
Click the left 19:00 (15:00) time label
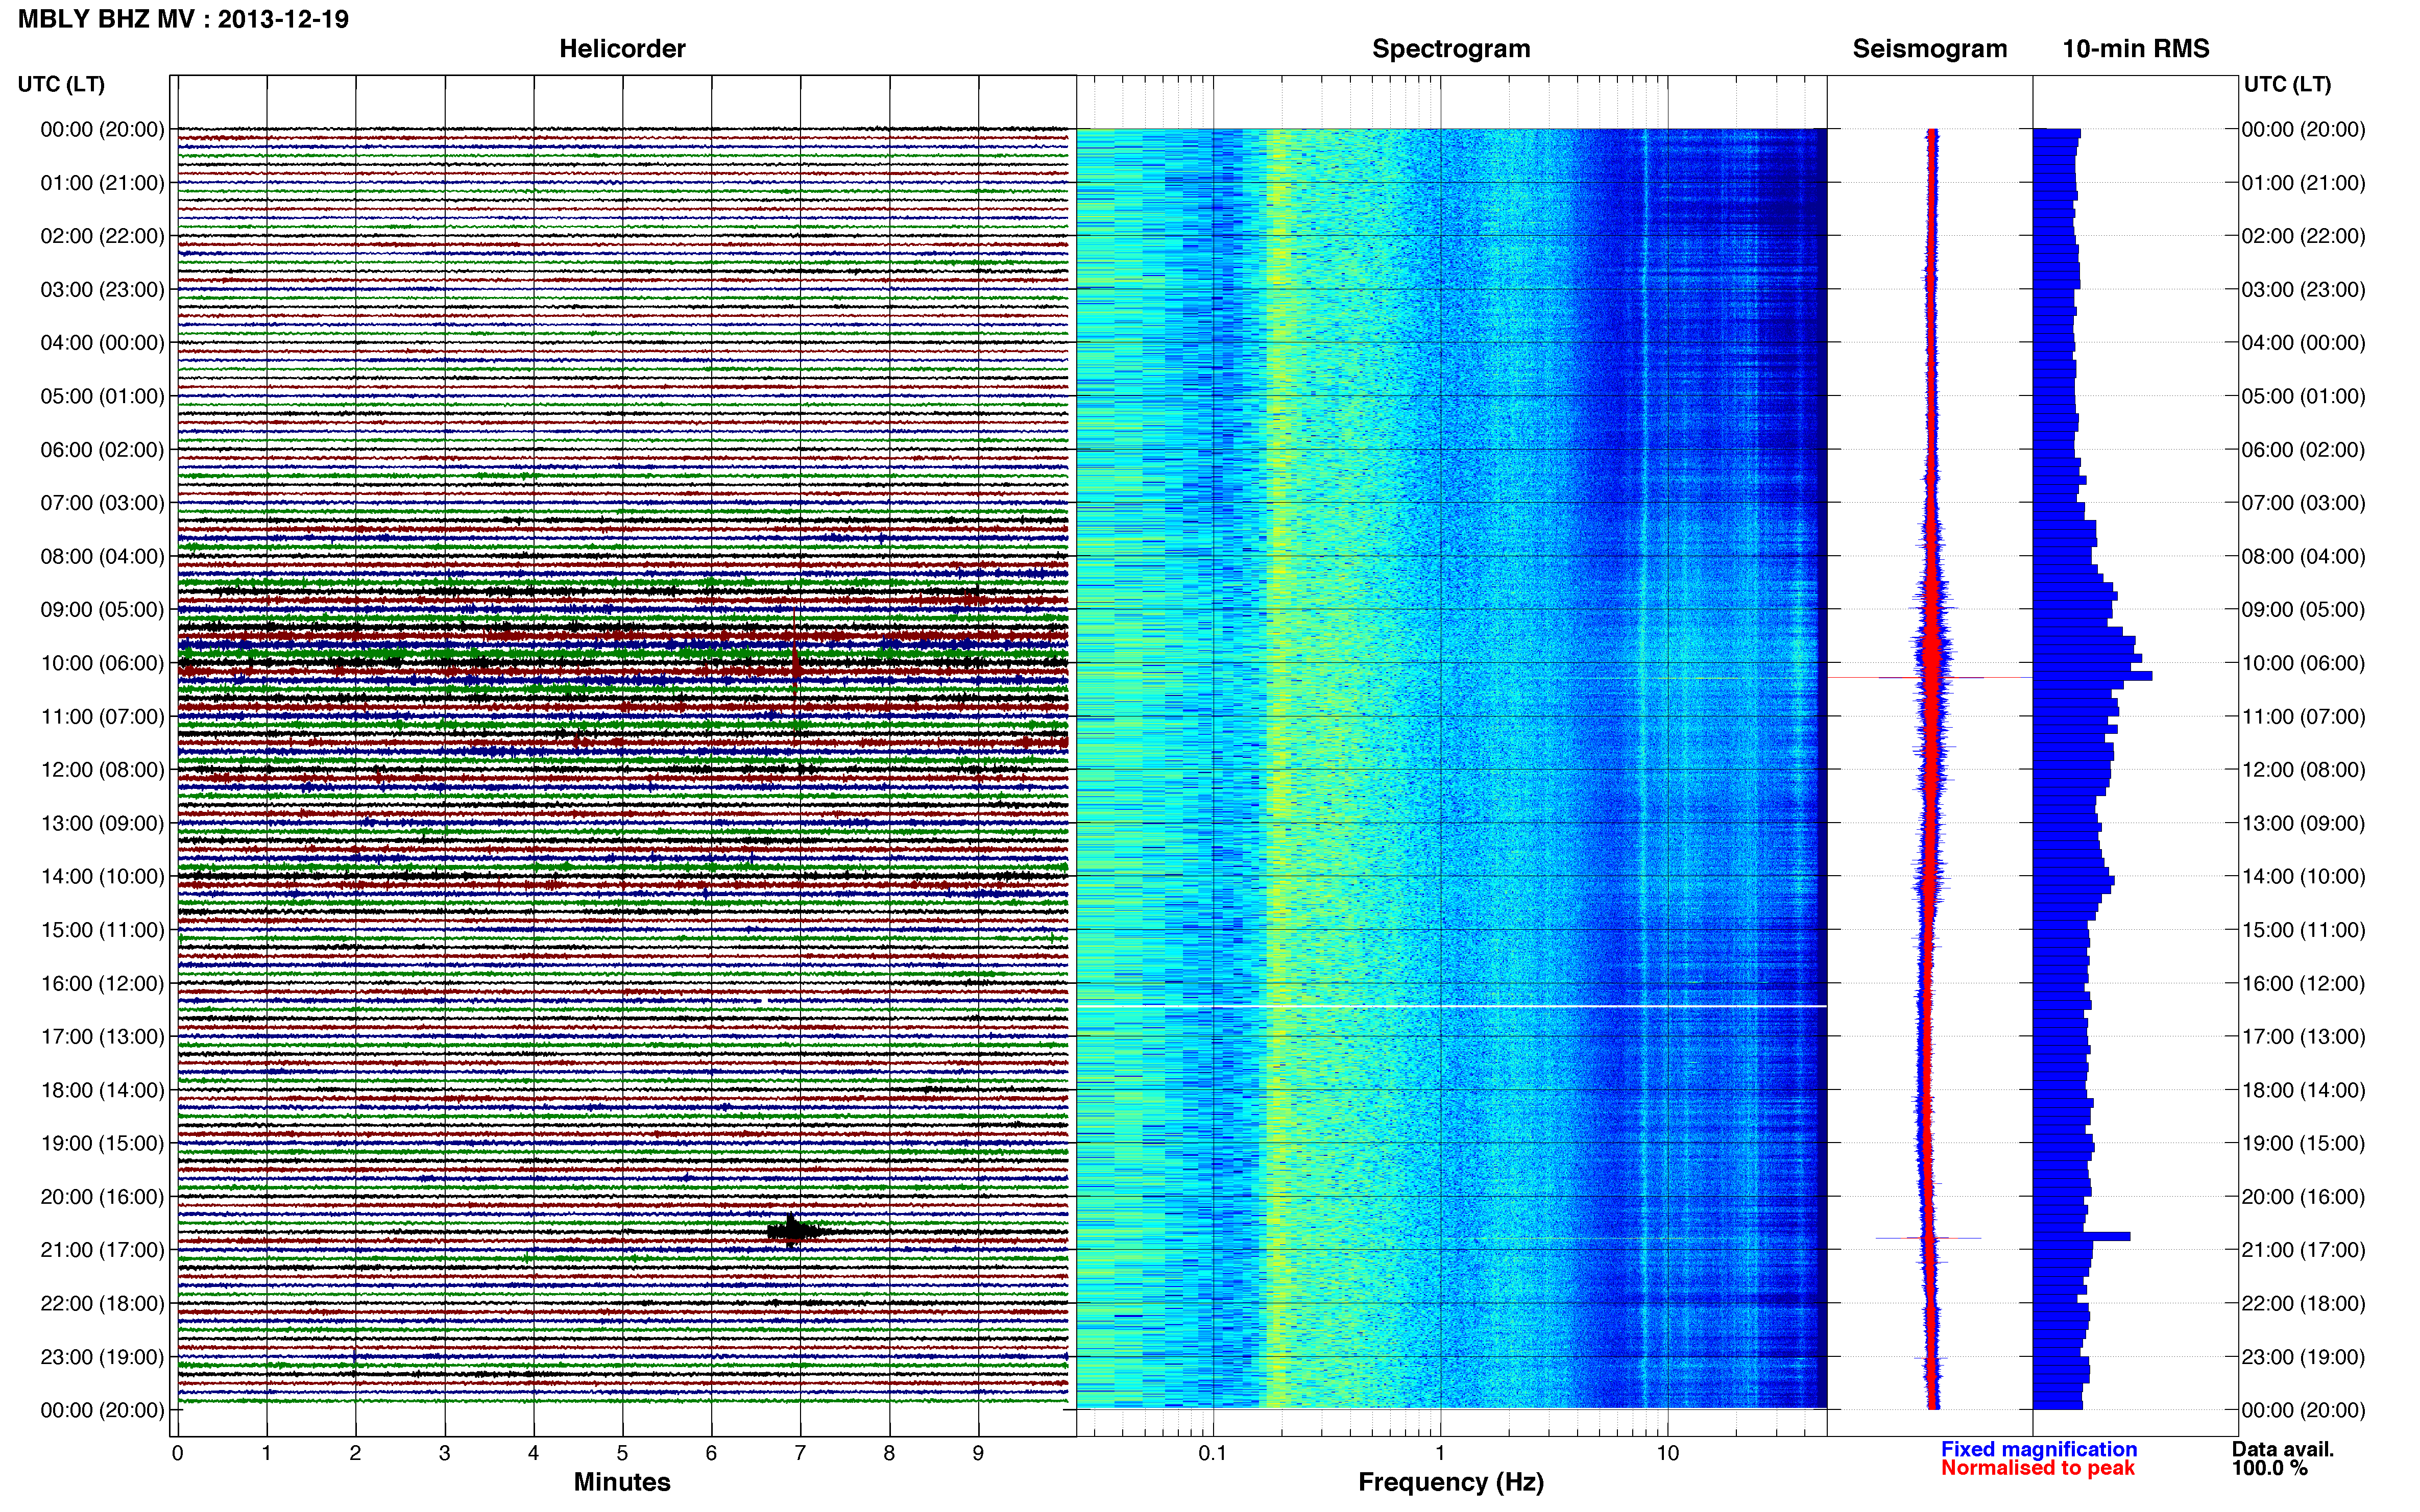(x=102, y=1143)
